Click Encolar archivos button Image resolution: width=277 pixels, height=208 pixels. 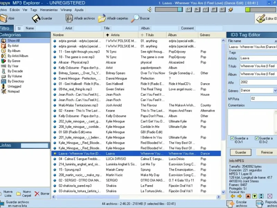tap(237, 204)
